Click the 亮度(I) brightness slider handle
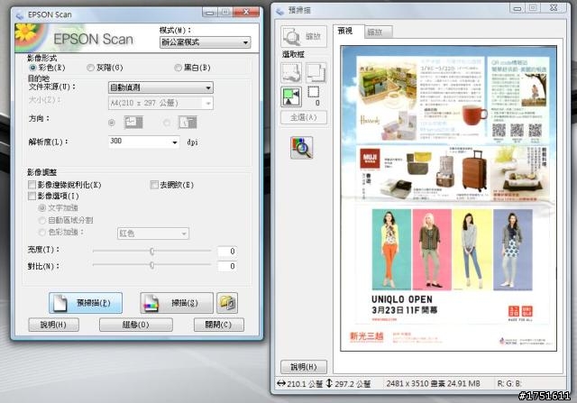 pyautogui.click(x=152, y=252)
